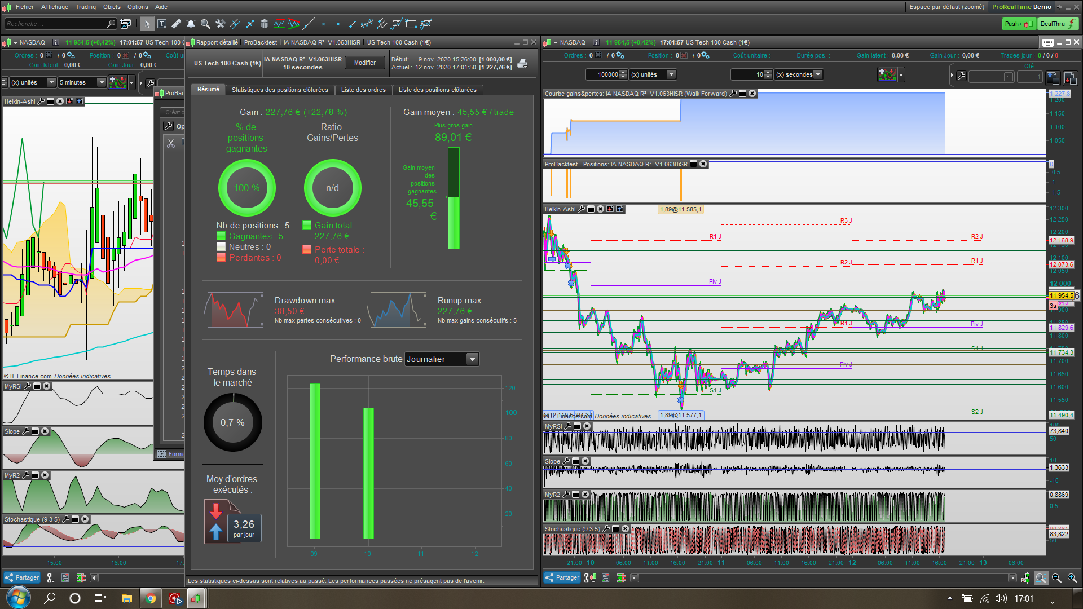This screenshot has width=1083, height=609.
Task: Switch to Liste des ordres tab
Action: pos(363,90)
